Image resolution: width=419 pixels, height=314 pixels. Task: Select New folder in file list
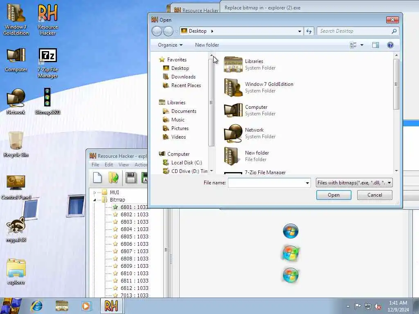click(257, 156)
